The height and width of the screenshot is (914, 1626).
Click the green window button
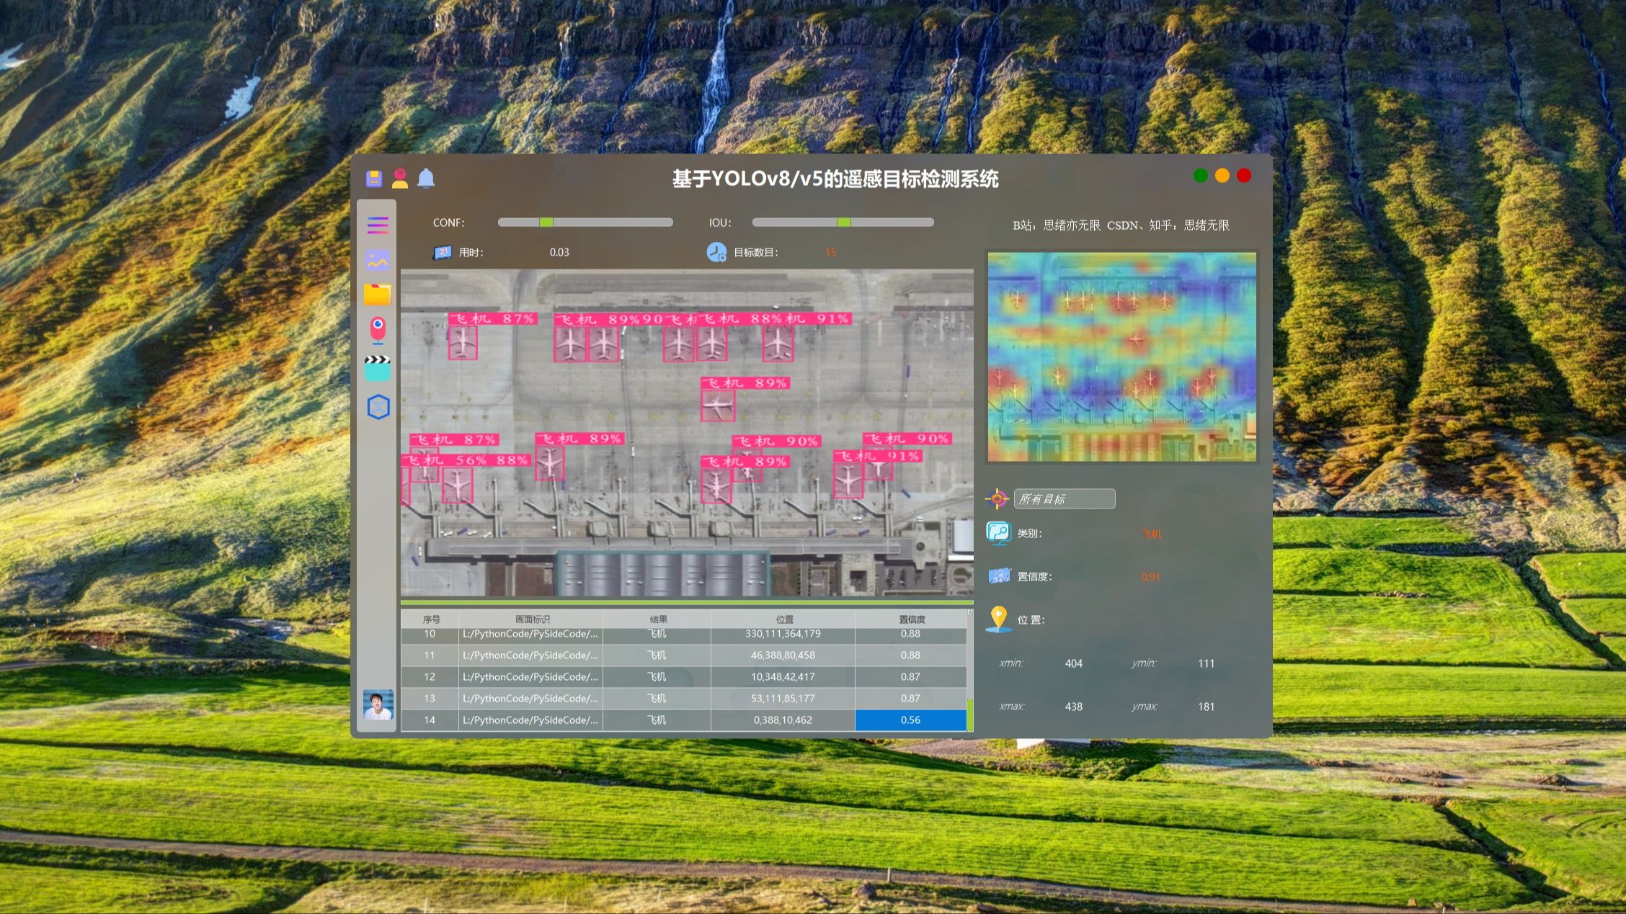tap(1201, 176)
